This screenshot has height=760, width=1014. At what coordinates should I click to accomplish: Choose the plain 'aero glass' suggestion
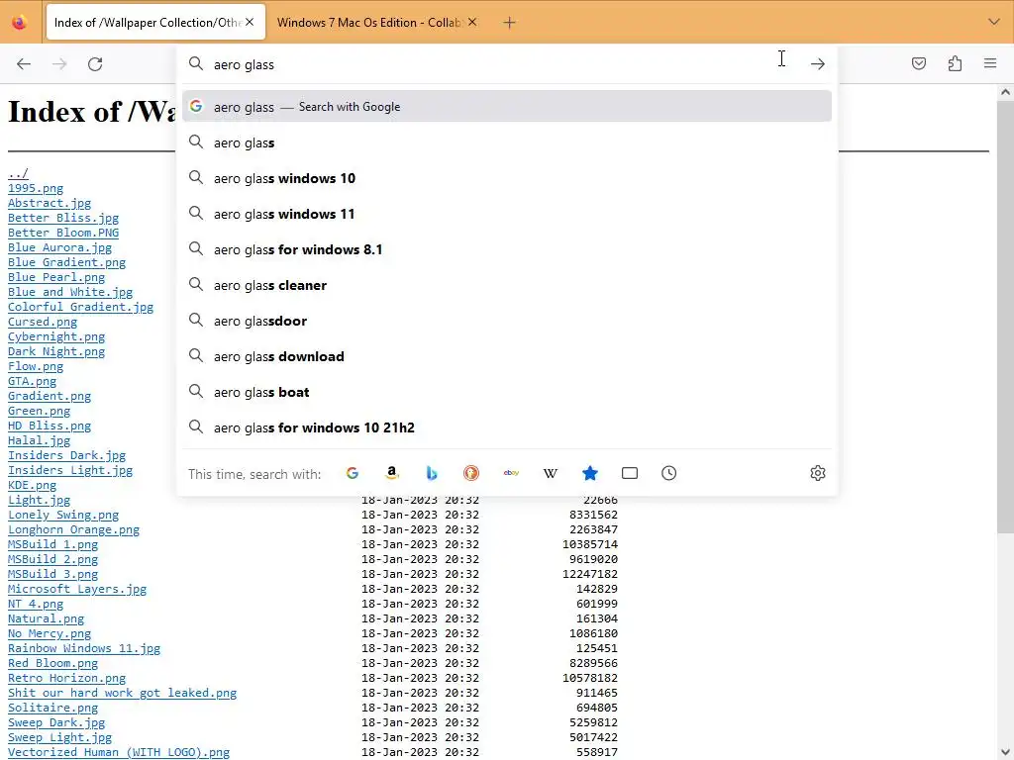tap(506, 142)
